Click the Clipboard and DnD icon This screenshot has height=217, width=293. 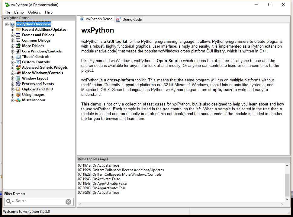click(18, 89)
